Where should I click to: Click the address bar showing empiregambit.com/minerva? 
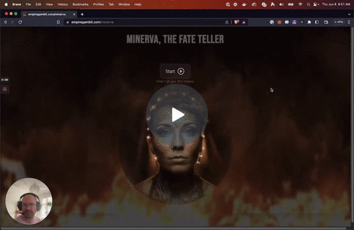point(145,22)
